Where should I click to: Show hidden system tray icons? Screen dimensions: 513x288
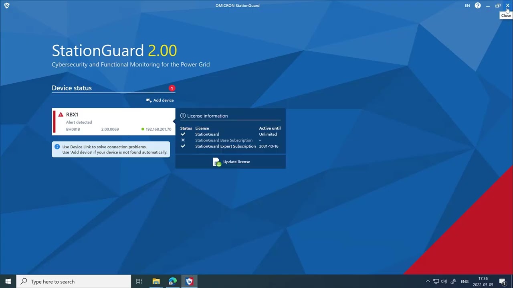(x=428, y=282)
